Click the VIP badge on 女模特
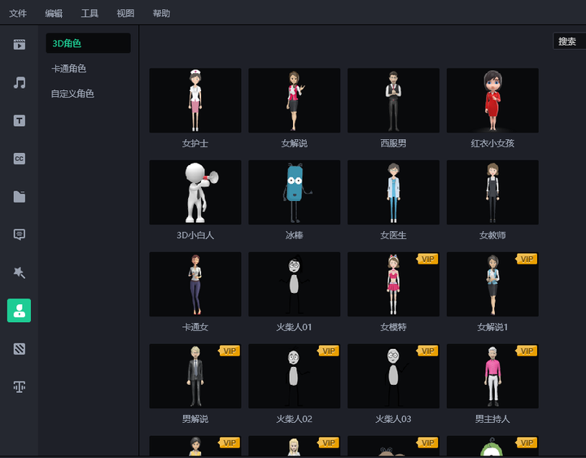Screen dimensions: 586x458 click(427, 259)
